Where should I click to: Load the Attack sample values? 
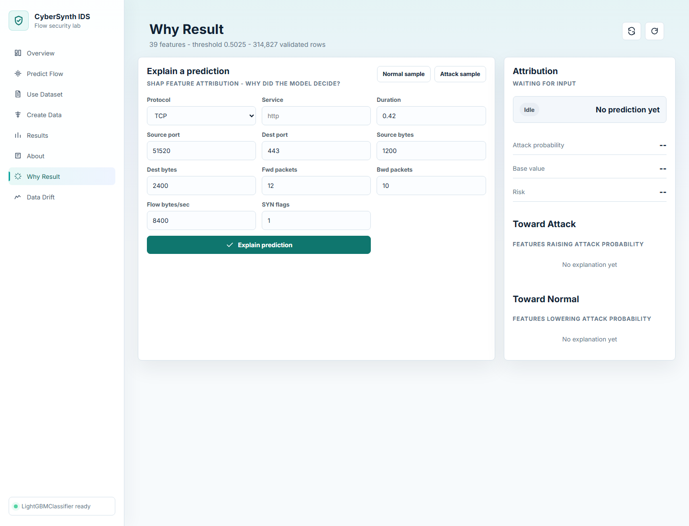pyautogui.click(x=460, y=74)
